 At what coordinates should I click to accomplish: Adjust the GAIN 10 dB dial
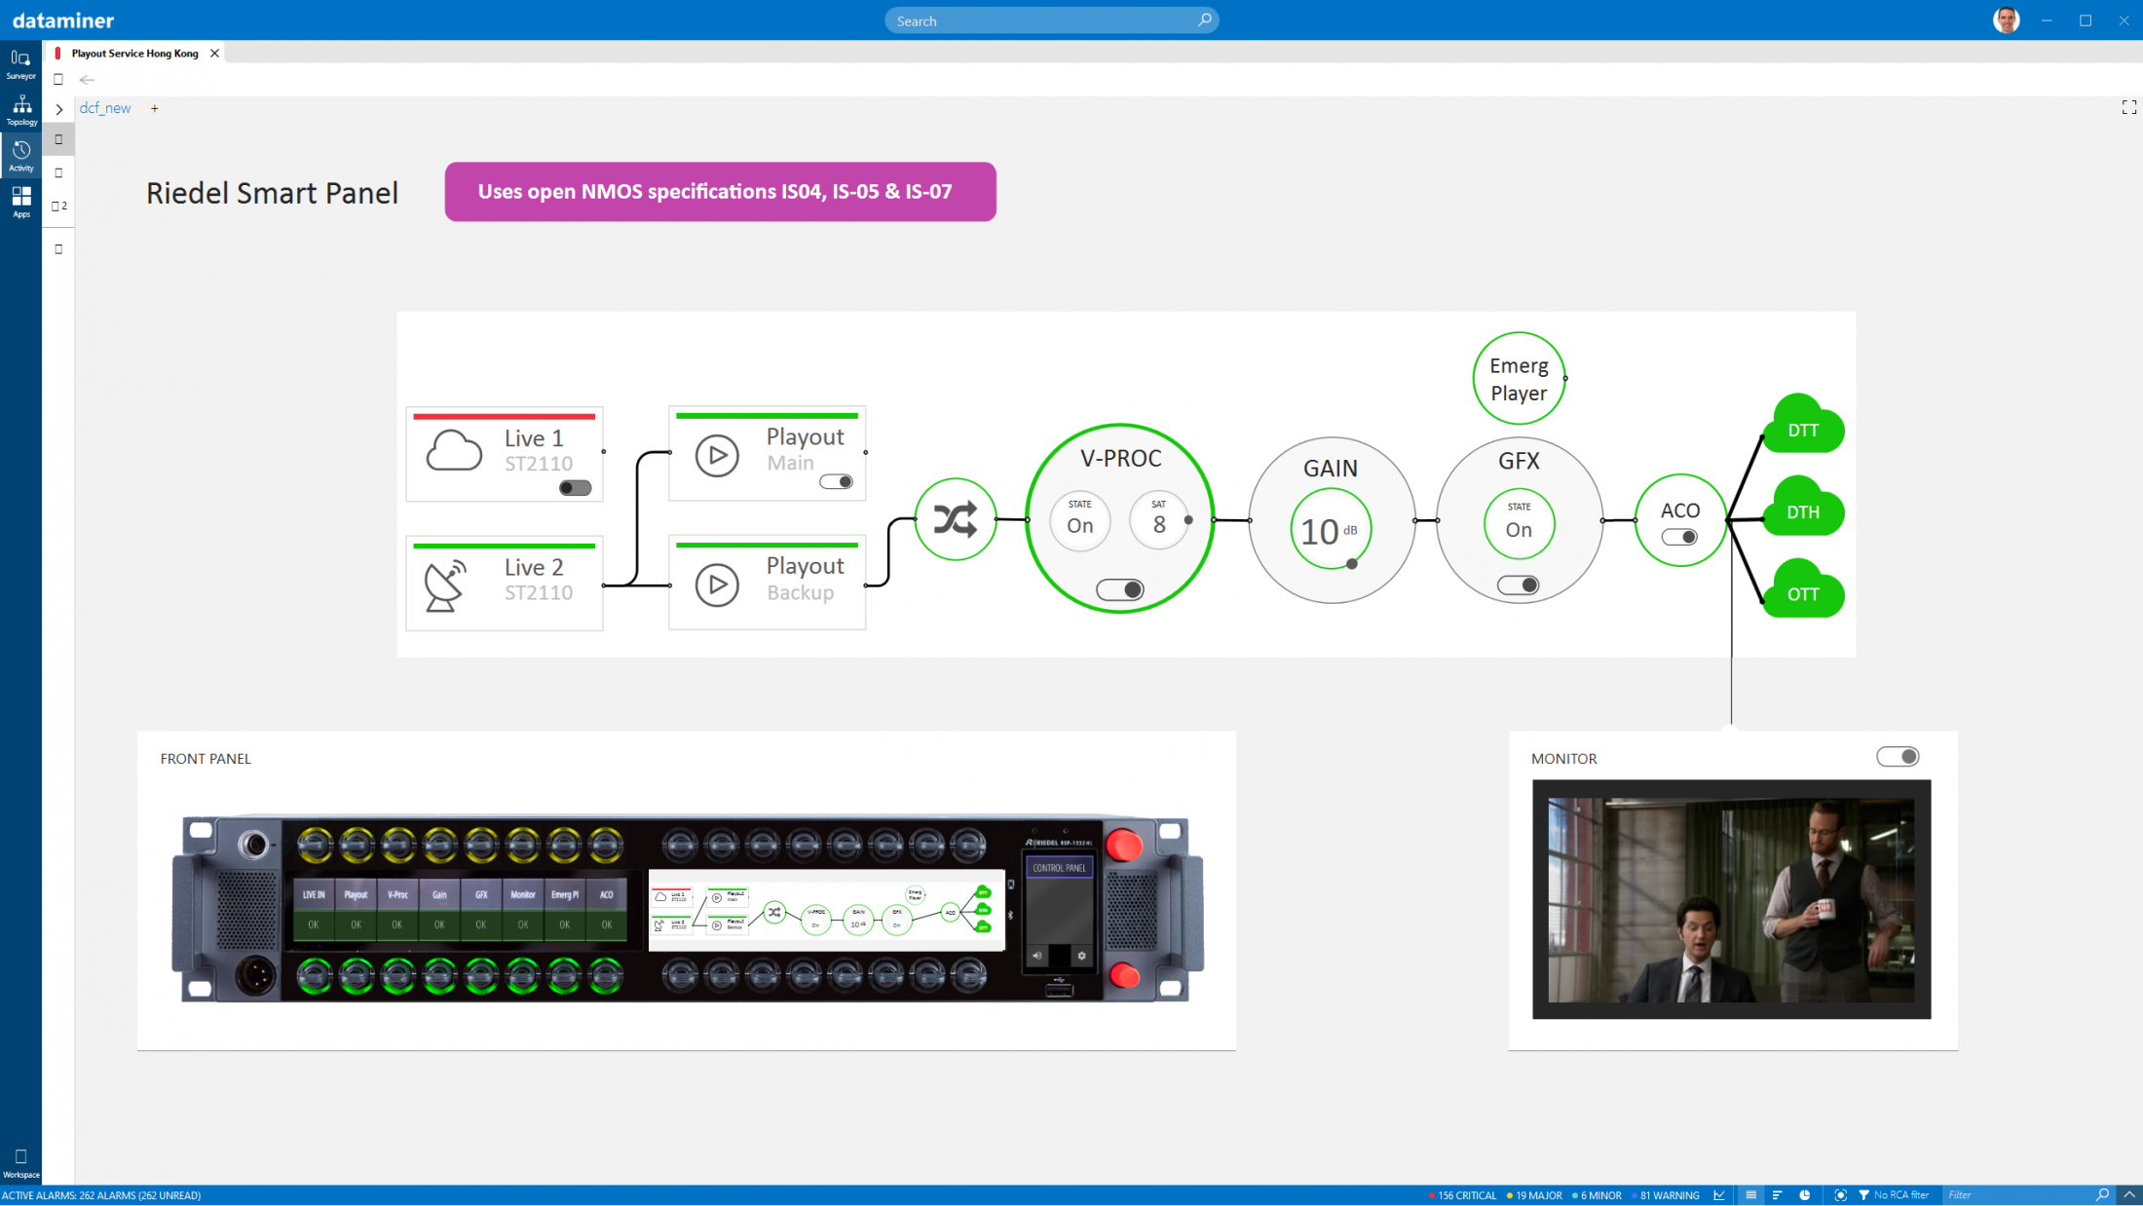[1331, 530]
